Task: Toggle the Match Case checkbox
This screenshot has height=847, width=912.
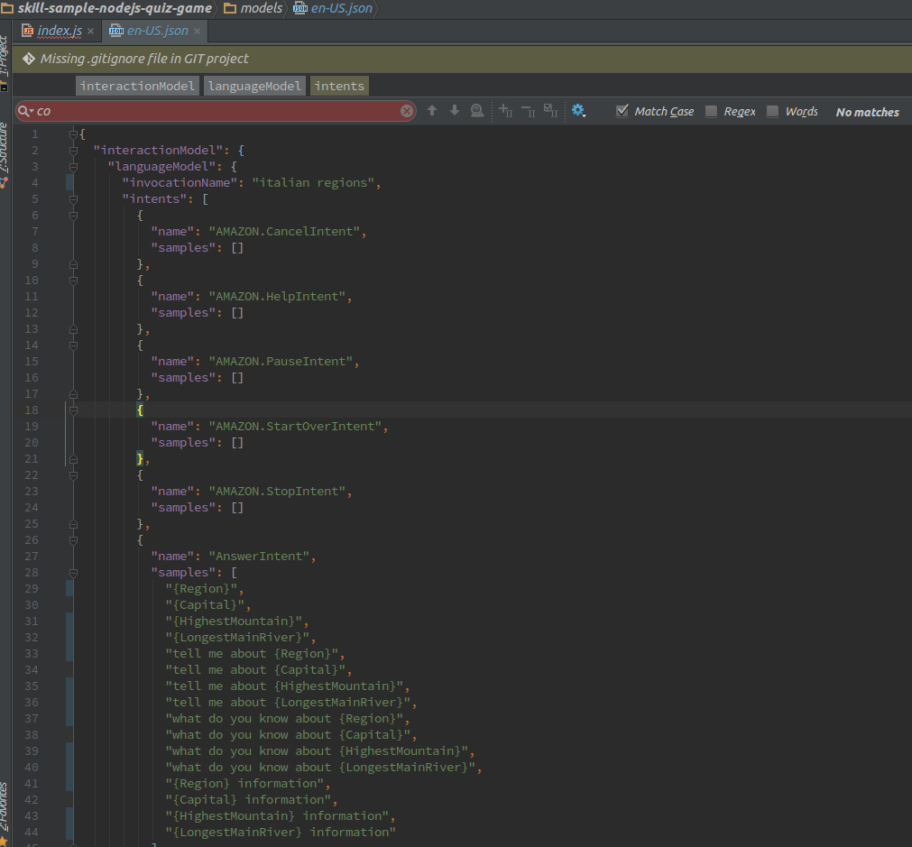Action: 622,111
